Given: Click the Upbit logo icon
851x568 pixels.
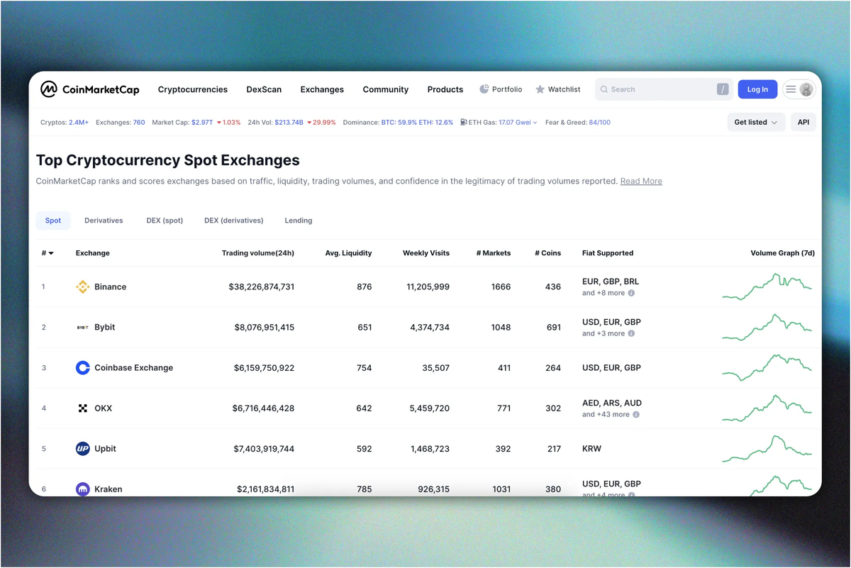Looking at the screenshot, I should [x=82, y=449].
